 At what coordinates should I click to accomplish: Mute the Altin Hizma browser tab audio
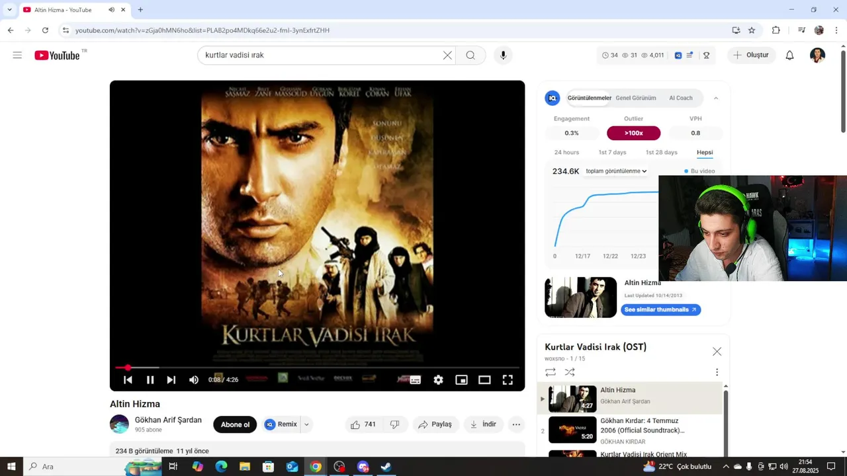pyautogui.click(x=111, y=10)
